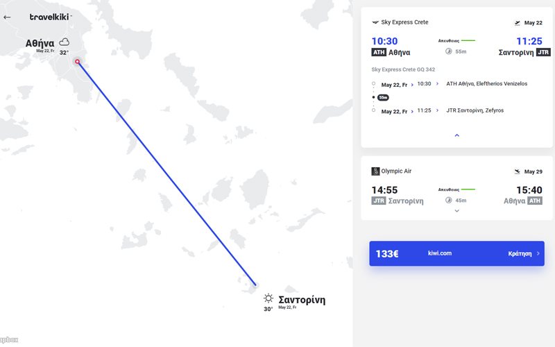Click the departure plane icon beside May 22
The width and height of the screenshot is (555, 347).
[x=517, y=23]
